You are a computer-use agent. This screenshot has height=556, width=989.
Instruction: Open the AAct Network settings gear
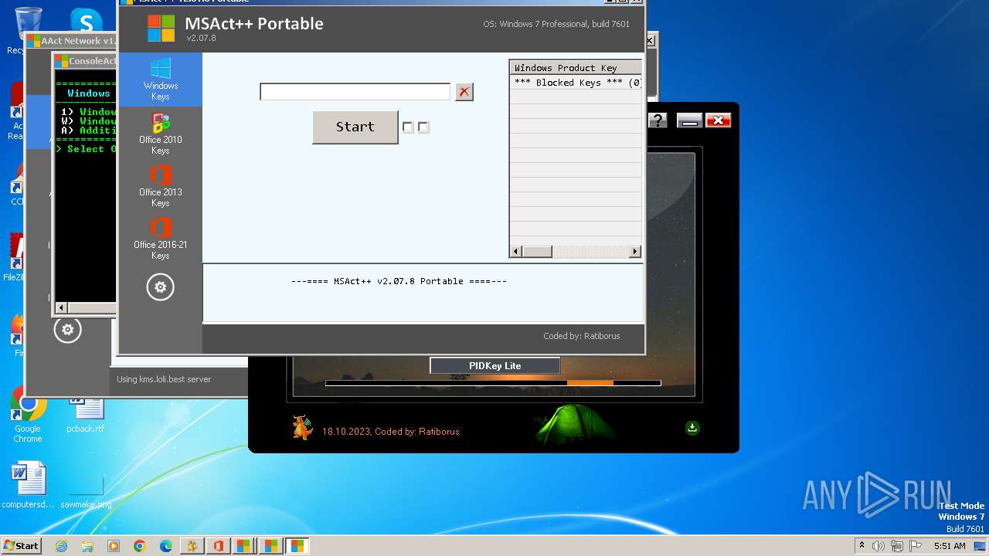(67, 330)
